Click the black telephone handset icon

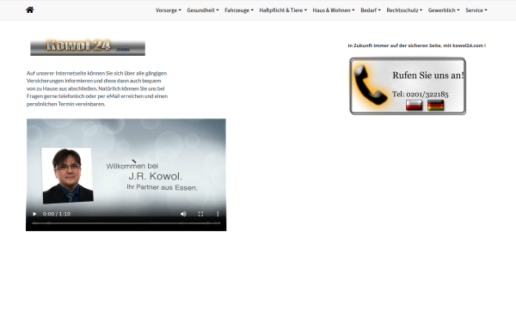point(370,85)
